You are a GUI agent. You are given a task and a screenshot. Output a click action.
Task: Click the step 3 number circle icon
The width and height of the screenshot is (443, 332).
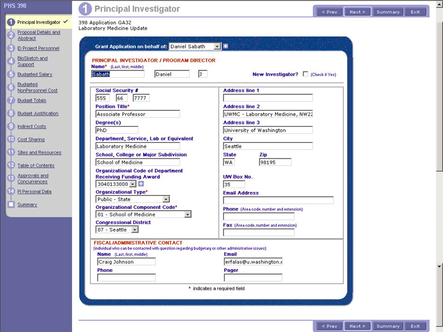11,48
